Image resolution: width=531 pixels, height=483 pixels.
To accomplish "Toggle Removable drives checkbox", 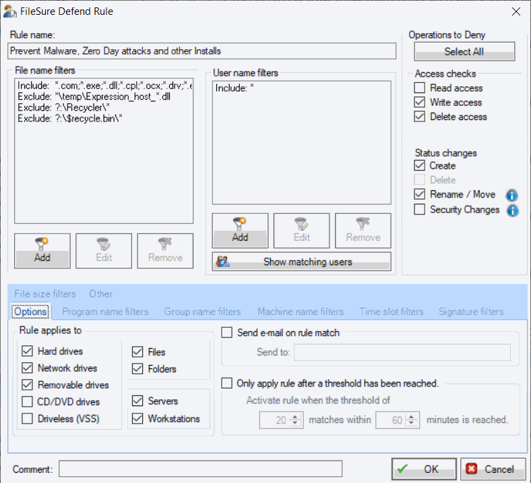I will 27,385.
